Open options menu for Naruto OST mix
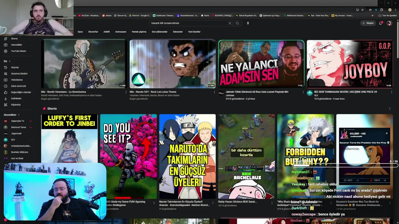Screen dimensions: 399x224 [x=214, y=92]
